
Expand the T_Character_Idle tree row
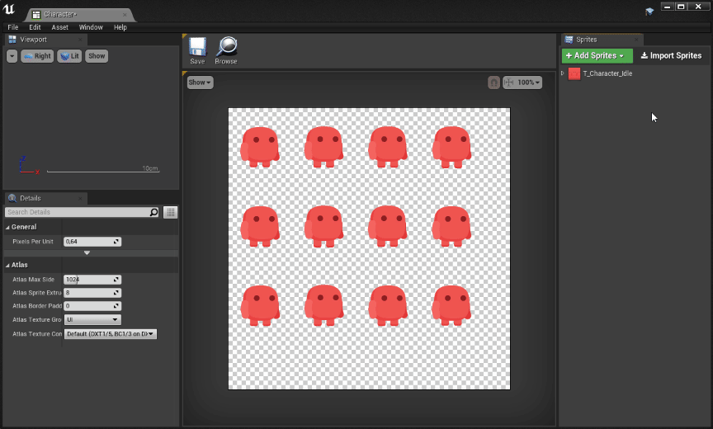pos(563,73)
